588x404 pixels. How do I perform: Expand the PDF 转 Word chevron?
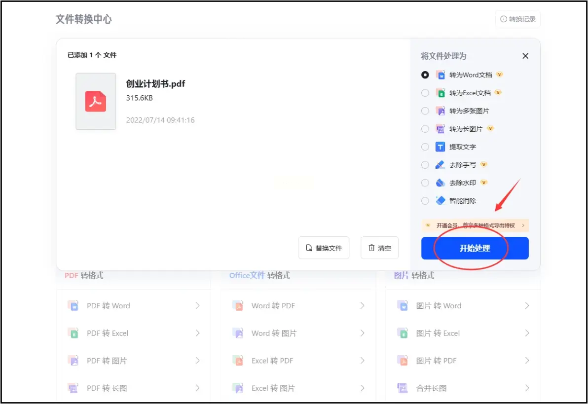pyautogui.click(x=198, y=306)
